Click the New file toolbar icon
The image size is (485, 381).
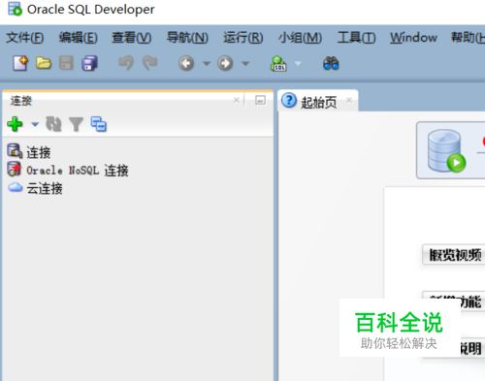click(x=20, y=63)
